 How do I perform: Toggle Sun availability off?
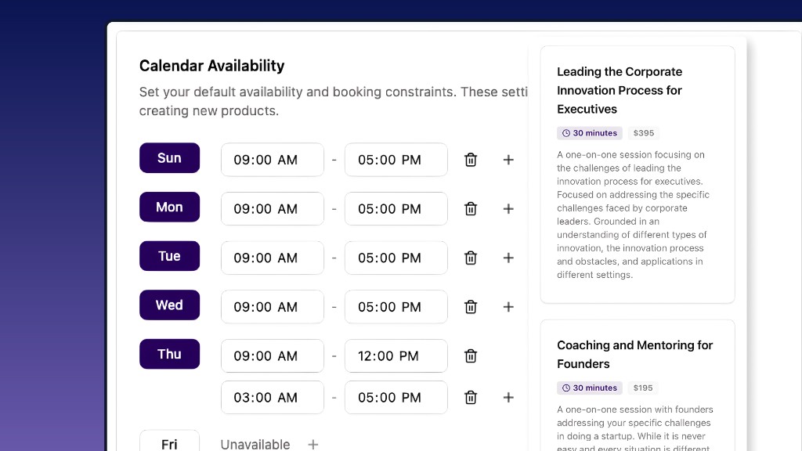[x=169, y=158]
